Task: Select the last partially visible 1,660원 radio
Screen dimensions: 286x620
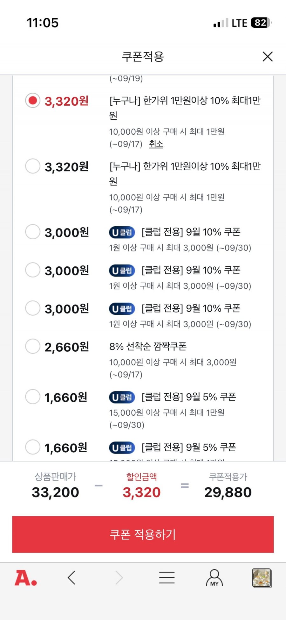Action: click(x=33, y=447)
